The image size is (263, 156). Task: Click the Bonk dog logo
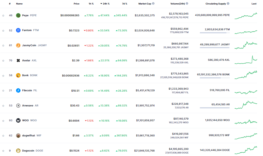(x=18, y=75)
